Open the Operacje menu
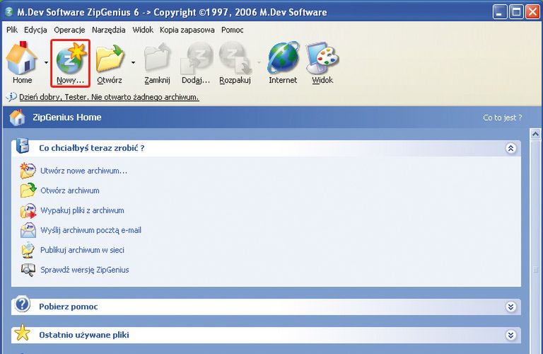The width and height of the screenshot is (543, 354). tap(69, 30)
